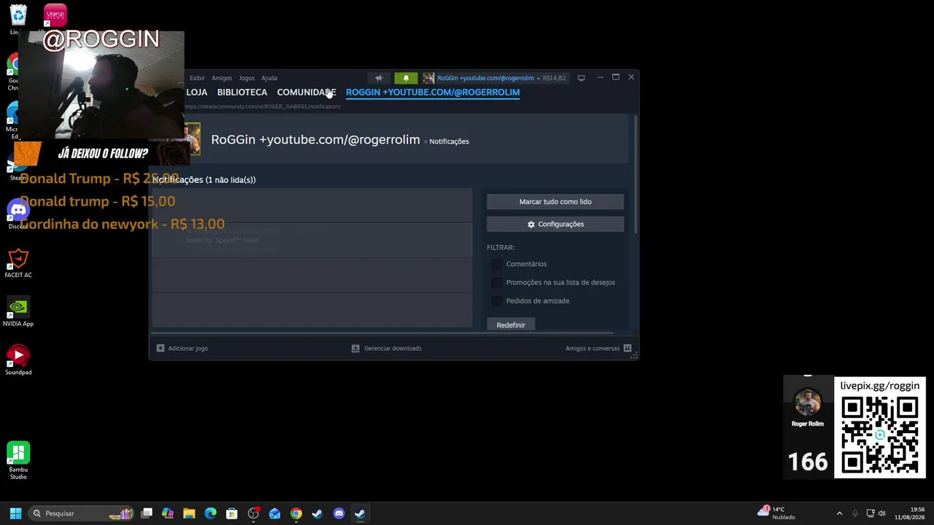Click the account avatar in Steam title bar
This screenshot has height=525, width=934.
[x=428, y=78]
